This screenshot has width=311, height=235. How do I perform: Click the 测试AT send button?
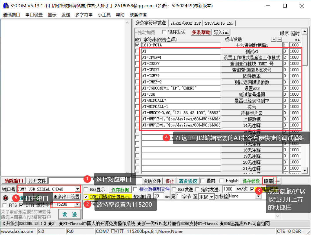(252, 51)
